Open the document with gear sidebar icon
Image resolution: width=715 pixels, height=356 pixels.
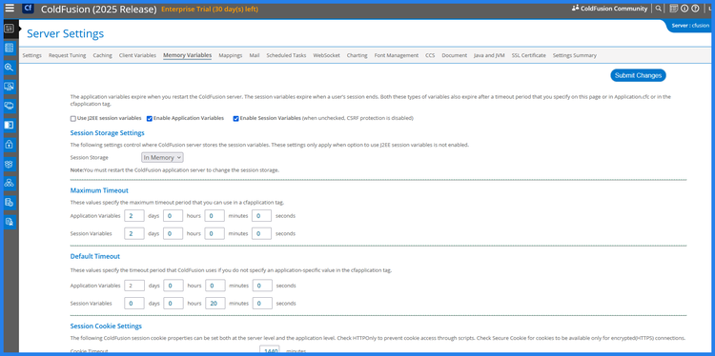click(x=10, y=202)
